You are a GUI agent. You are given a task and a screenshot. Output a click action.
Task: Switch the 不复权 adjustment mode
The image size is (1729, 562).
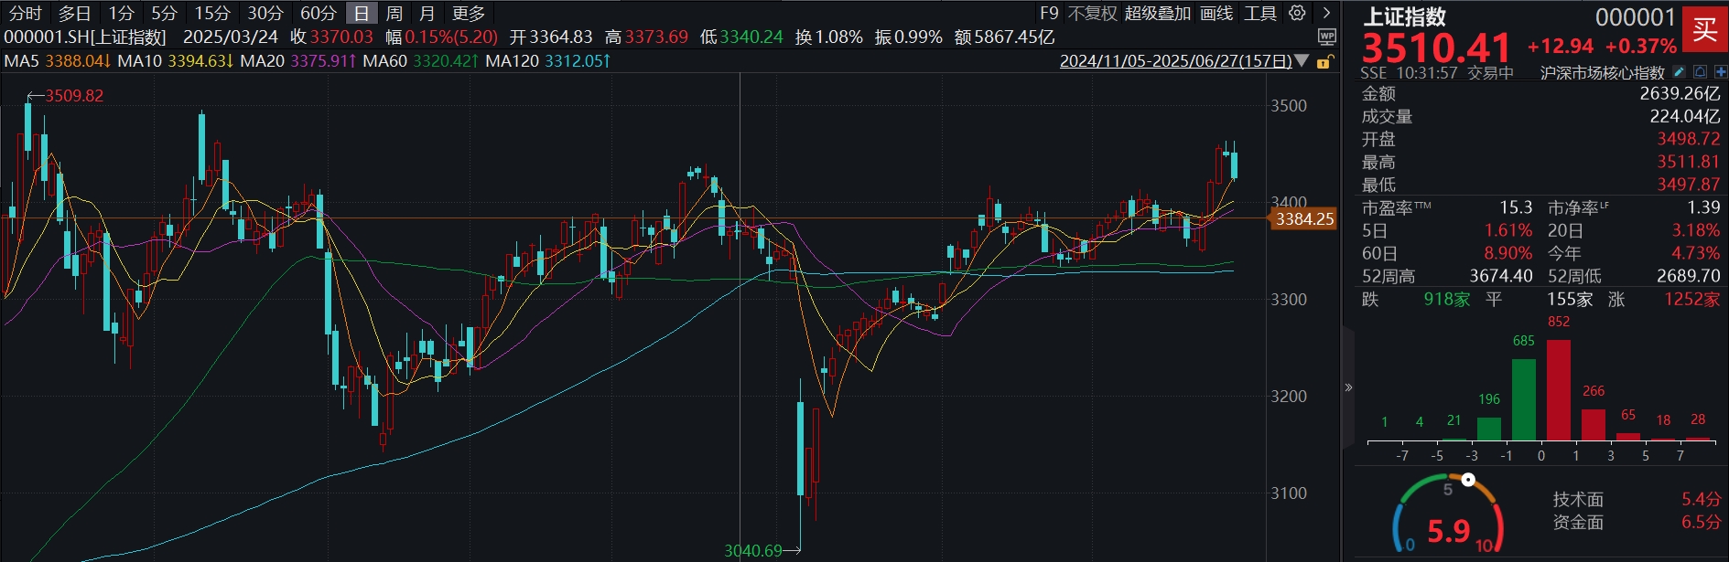1092,13
